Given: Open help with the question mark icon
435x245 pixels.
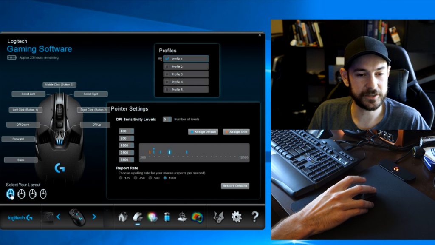Looking at the screenshot, I should (255, 217).
